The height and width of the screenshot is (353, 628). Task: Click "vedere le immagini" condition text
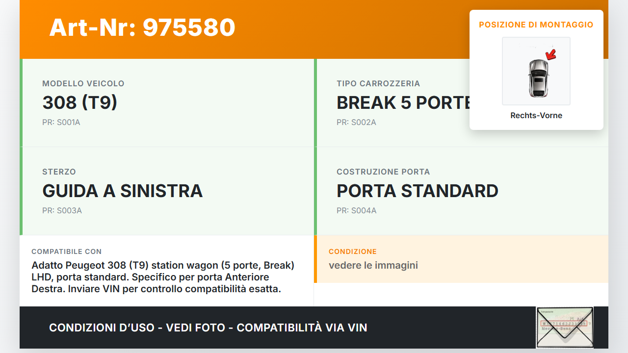373,266
